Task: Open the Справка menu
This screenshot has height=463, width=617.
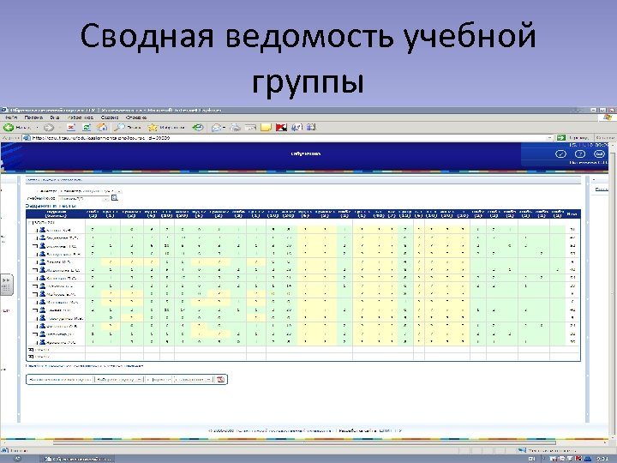Action: pos(136,117)
